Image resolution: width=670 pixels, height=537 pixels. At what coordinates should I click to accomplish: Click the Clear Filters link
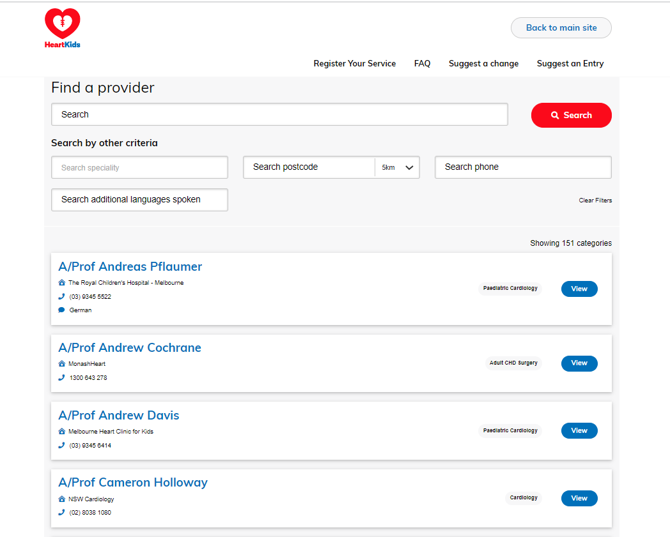(x=595, y=200)
